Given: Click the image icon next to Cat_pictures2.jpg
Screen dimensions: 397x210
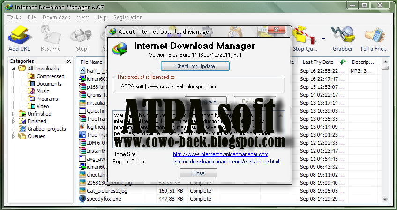Looking at the screenshot, I should (x=82, y=190).
